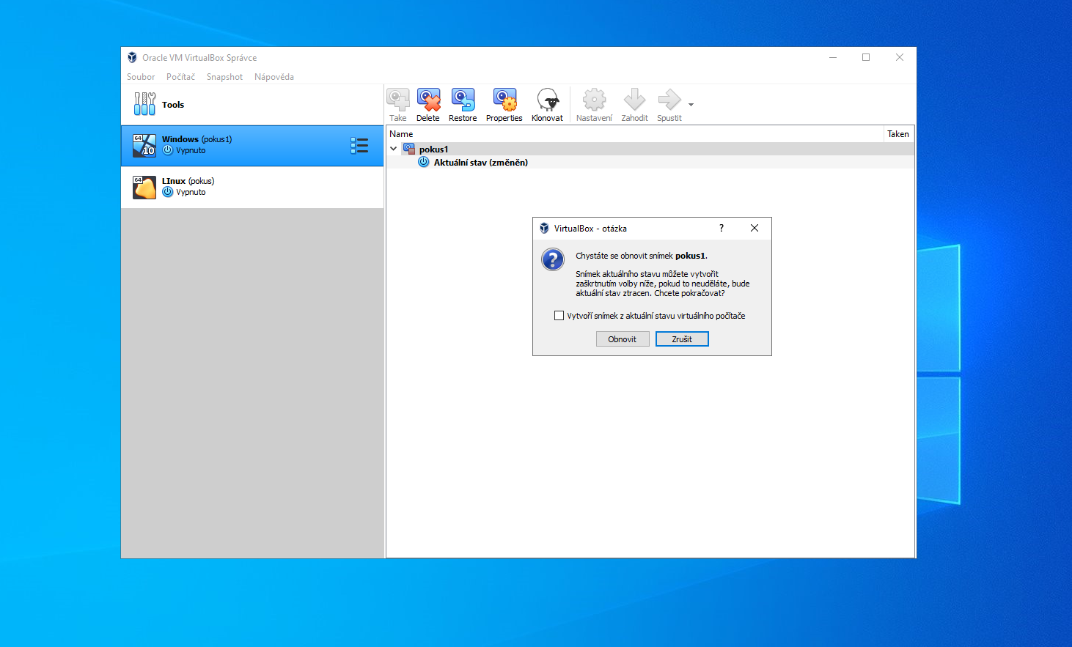Viewport: 1072px width, 647px height.
Task: Collapse the pokus1 snapshot tree
Action: [394, 149]
